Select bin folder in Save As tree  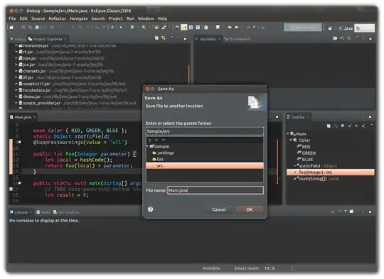[x=158, y=159]
